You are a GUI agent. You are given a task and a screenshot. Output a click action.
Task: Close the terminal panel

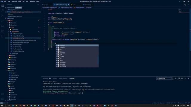click(x=188, y=78)
